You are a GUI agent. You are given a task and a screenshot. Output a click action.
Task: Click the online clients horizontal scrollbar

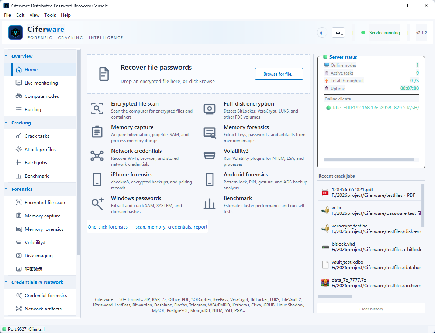(369, 160)
